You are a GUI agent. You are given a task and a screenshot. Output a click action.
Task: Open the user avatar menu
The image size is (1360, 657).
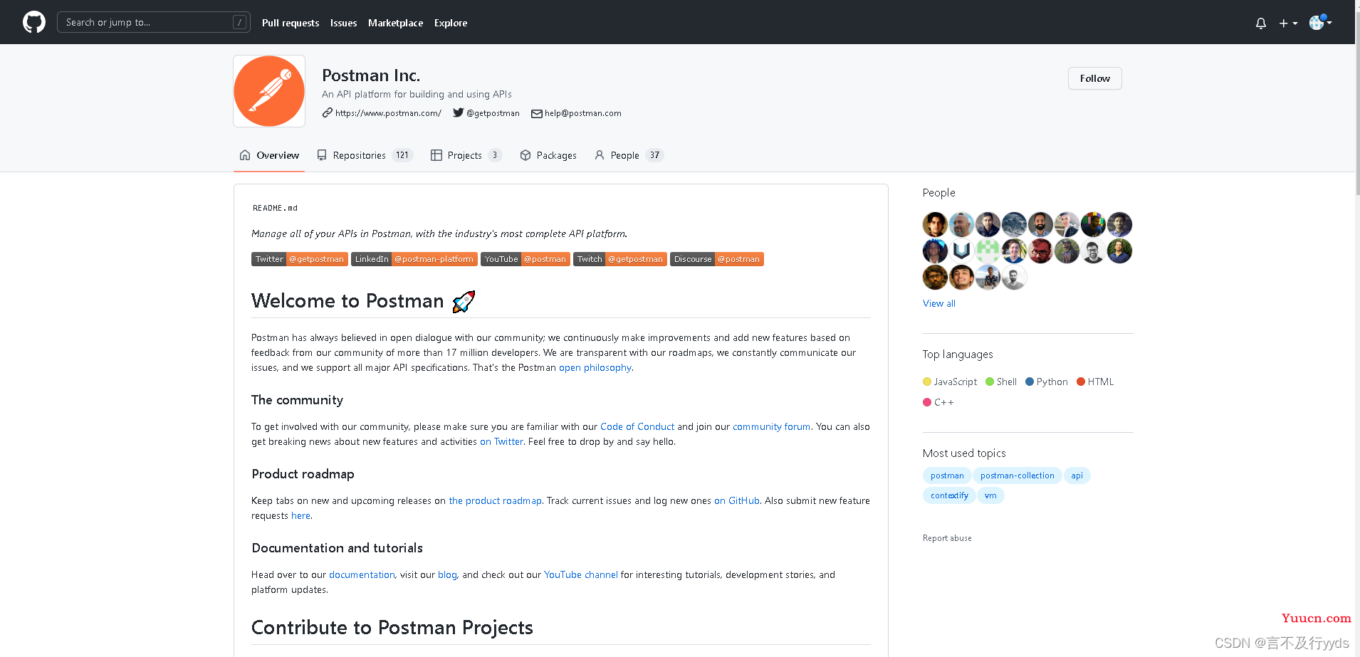(1320, 22)
